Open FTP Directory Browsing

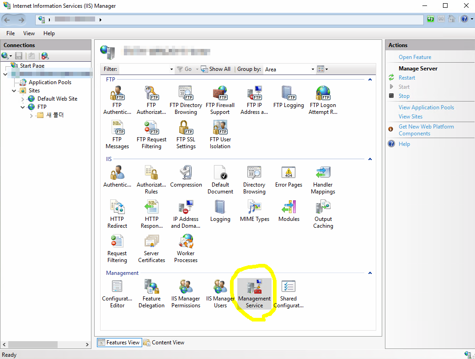point(186,100)
